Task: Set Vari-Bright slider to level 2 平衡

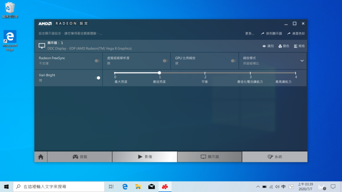Action: [205, 73]
